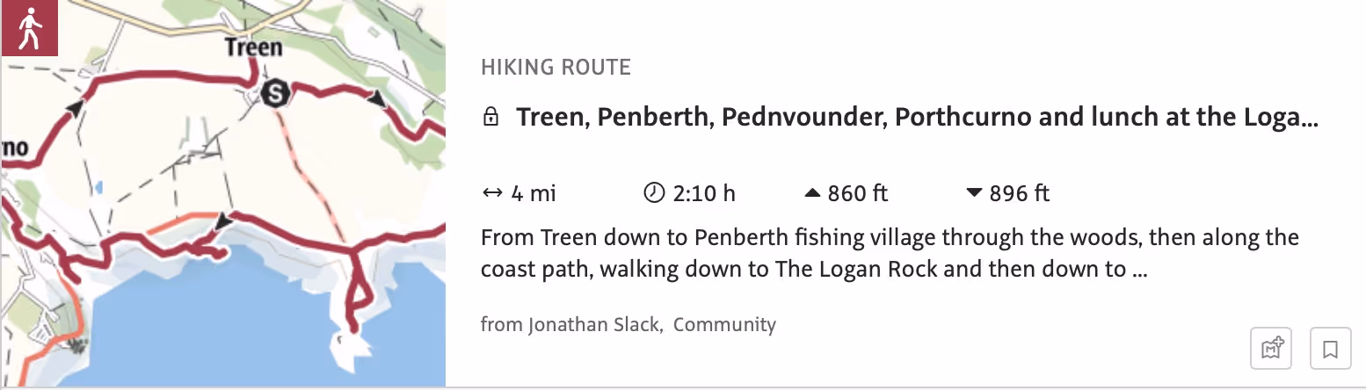The image size is (1366, 390).
Task: Click the Community source label
Action: 724,325
